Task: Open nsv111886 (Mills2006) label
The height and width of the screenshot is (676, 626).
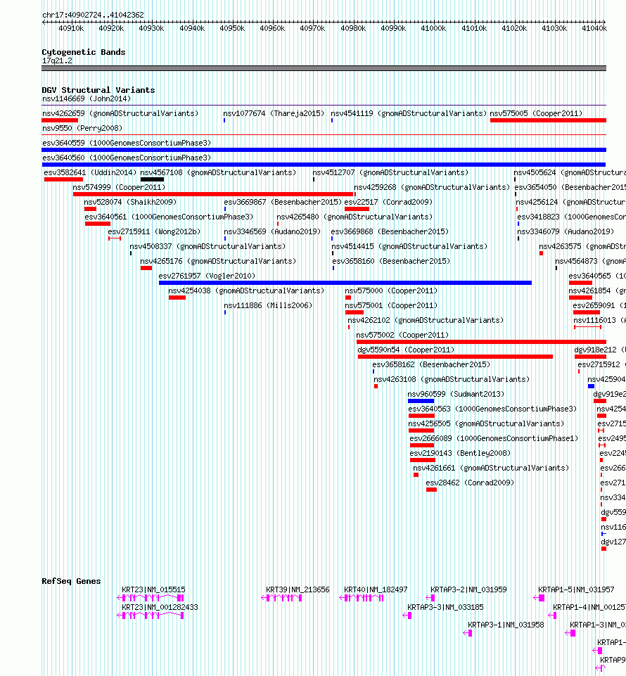Action: pyautogui.click(x=268, y=306)
